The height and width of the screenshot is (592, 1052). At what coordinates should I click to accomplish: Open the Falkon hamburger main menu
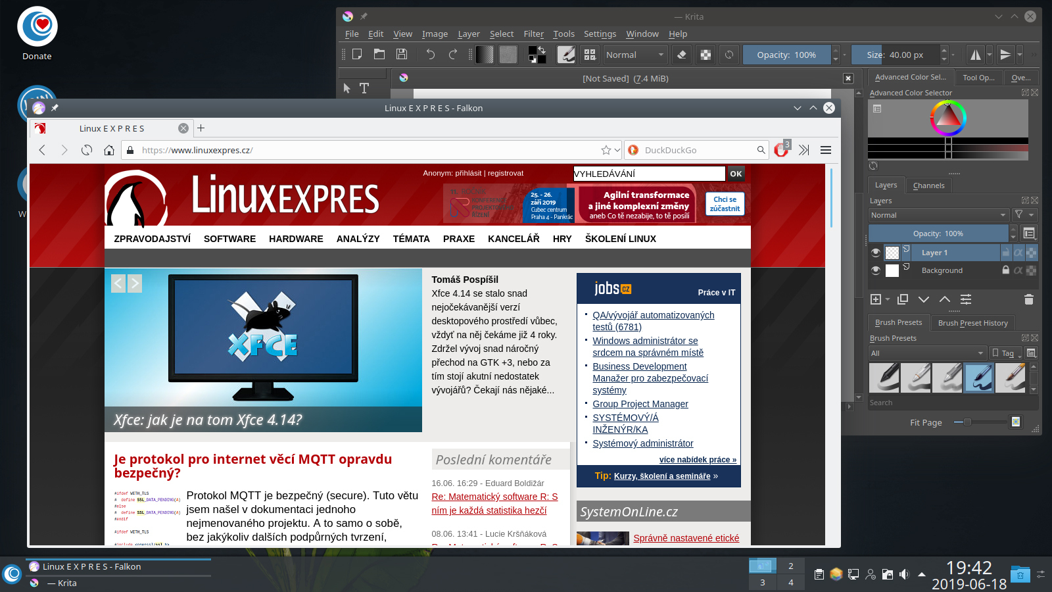826,150
